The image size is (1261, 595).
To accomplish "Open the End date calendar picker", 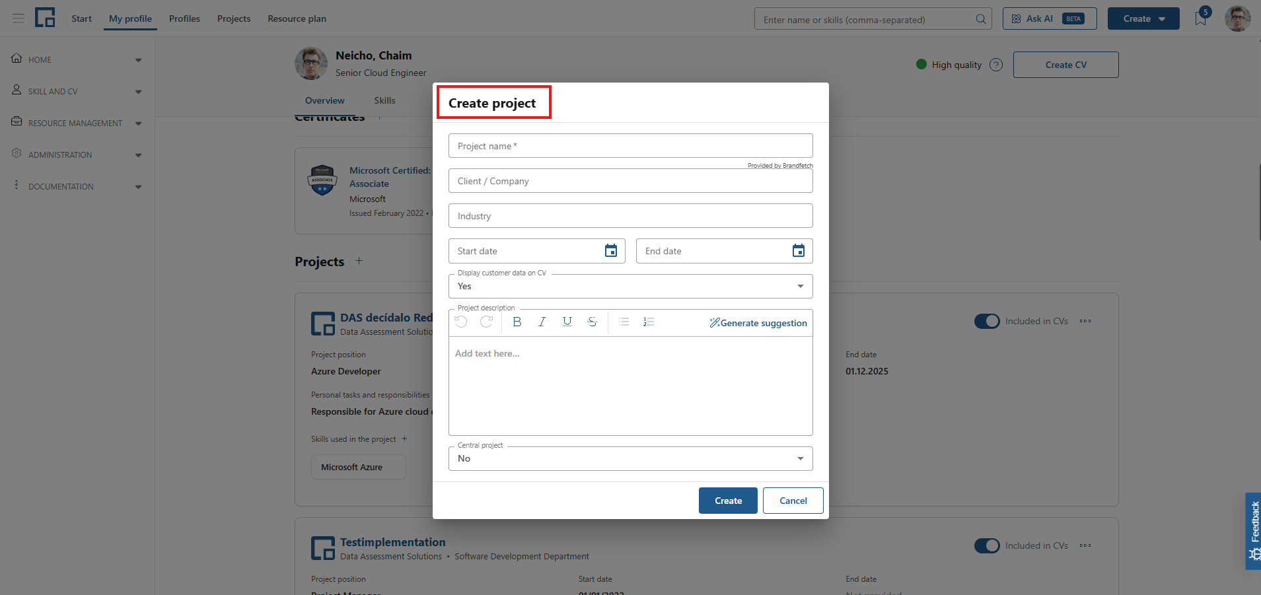I will [799, 251].
